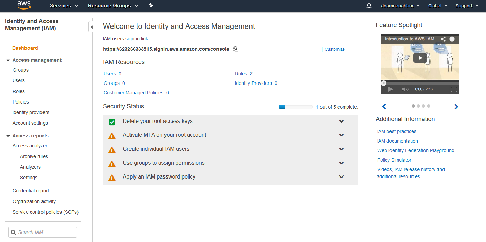Expand Activate MFA on your root account
The height and width of the screenshot is (242, 486).
(x=342, y=135)
